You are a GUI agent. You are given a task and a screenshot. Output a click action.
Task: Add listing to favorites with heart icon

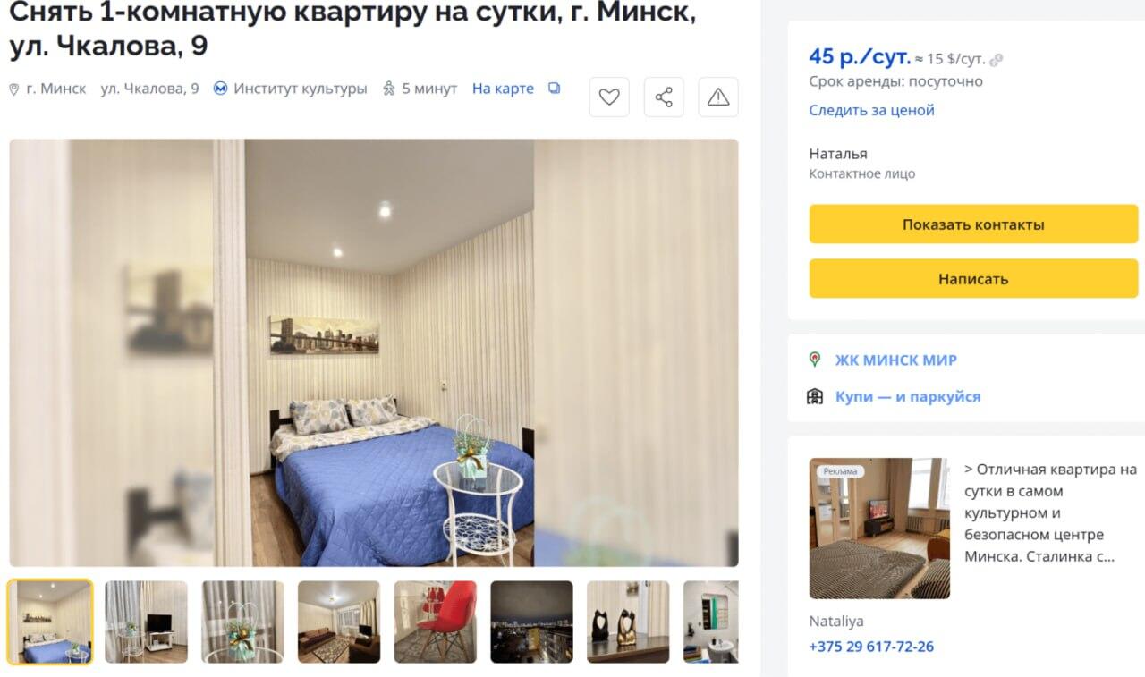[609, 97]
